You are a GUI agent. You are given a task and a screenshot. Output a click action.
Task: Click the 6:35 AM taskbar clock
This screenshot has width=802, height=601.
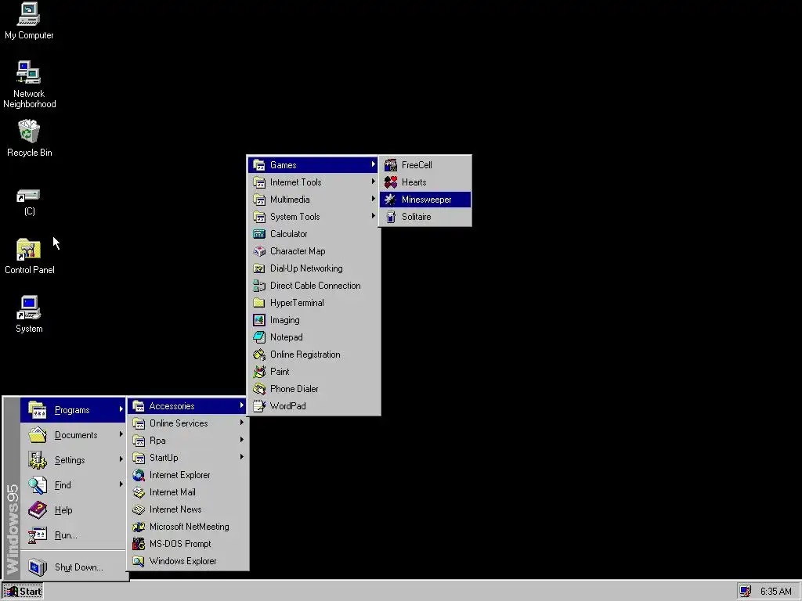[x=775, y=592]
